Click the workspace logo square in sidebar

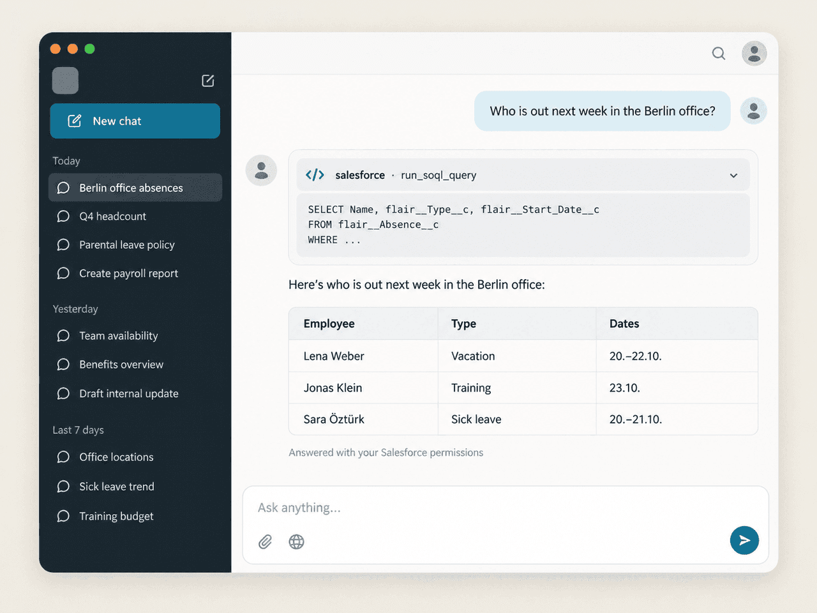65,80
